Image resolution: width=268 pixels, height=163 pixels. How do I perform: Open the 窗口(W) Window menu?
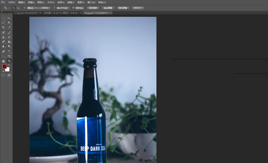pos(91,2)
